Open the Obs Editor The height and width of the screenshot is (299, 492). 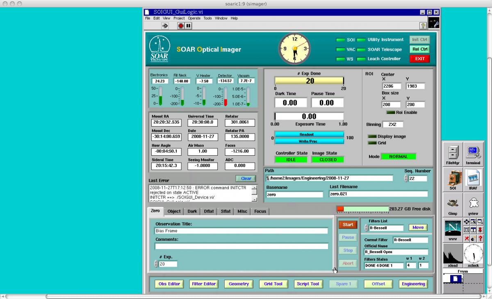coord(169,284)
